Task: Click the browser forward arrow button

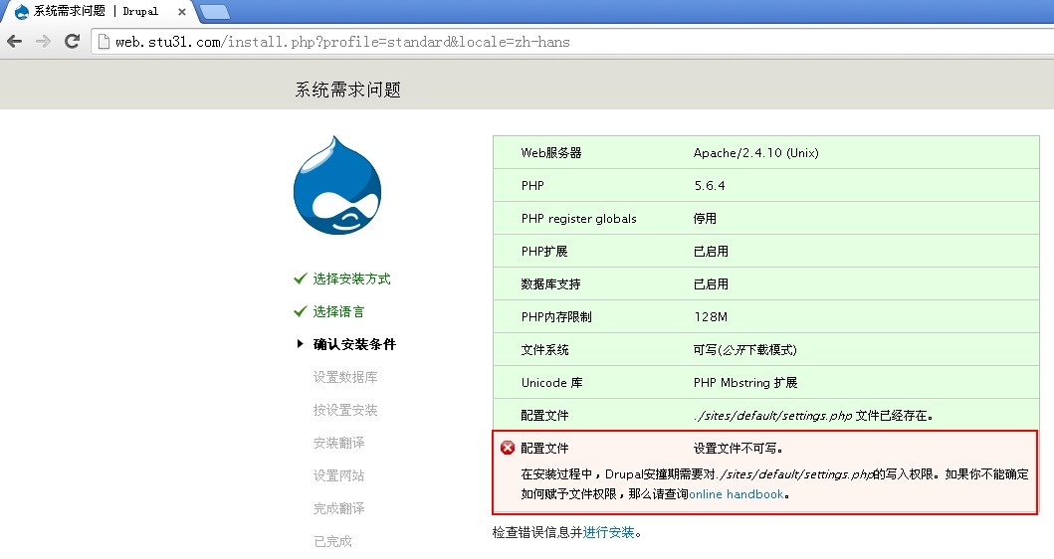Action: [43, 41]
